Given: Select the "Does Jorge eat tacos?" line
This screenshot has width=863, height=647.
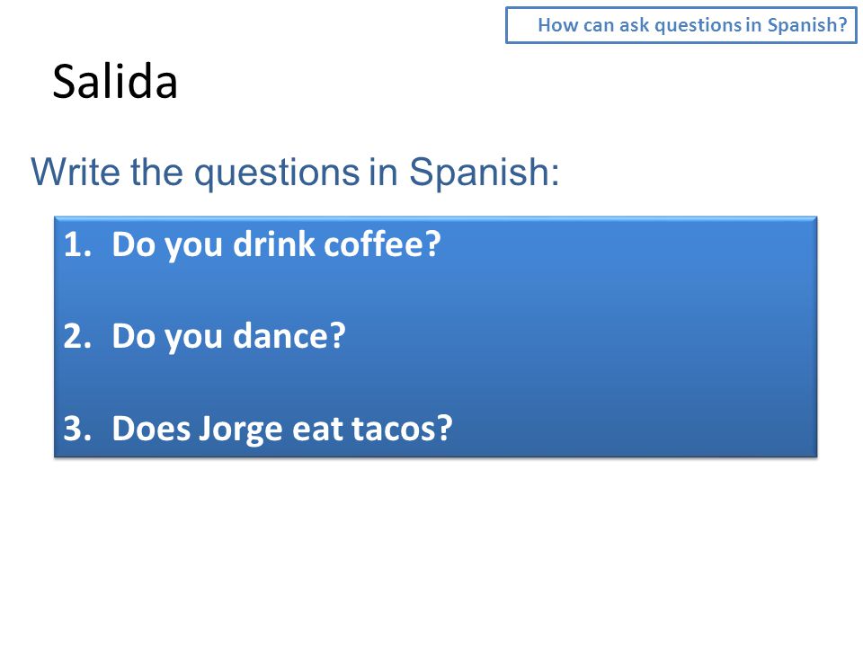Looking at the screenshot, I should click(281, 428).
